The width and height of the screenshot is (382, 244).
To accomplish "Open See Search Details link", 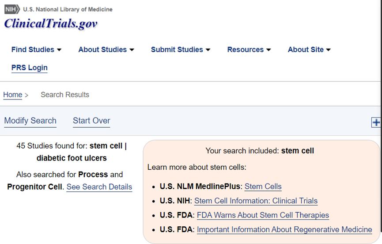I will (99, 187).
